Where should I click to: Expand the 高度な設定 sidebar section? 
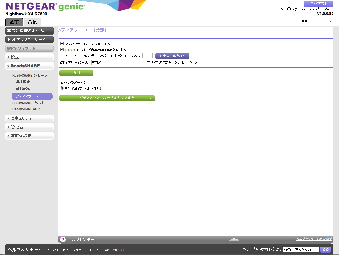(x=29, y=136)
